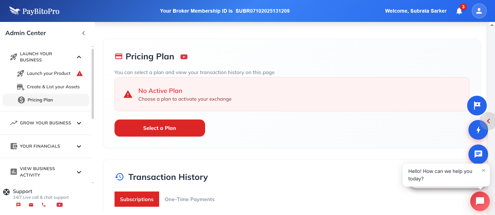Switch to the One-Time Payments tab

pyautogui.click(x=189, y=199)
